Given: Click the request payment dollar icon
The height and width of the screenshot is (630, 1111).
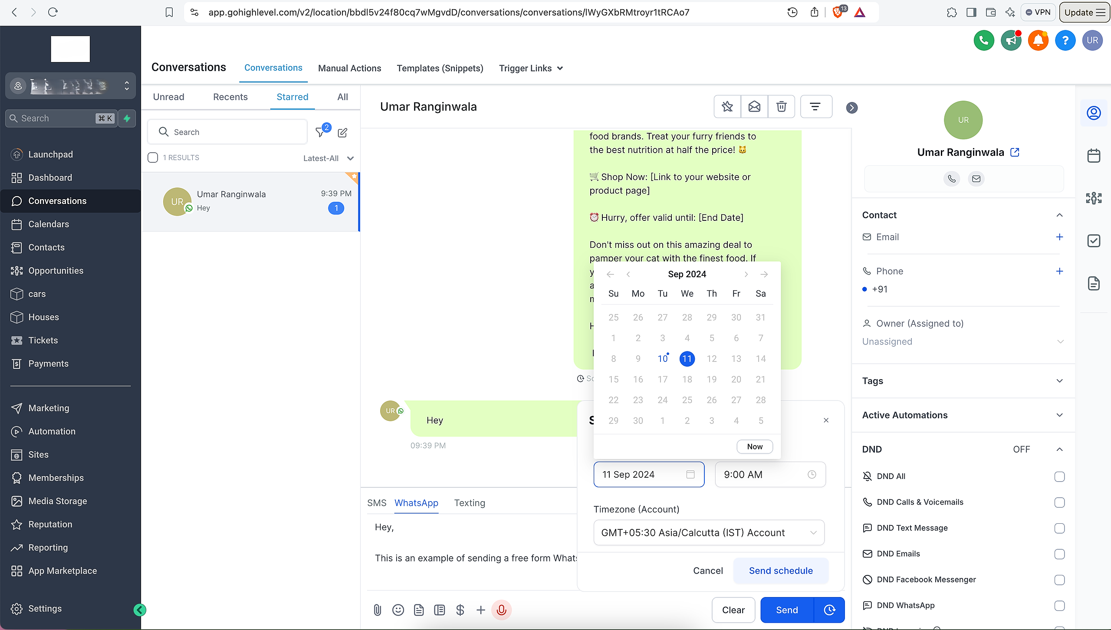Looking at the screenshot, I should (460, 610).
